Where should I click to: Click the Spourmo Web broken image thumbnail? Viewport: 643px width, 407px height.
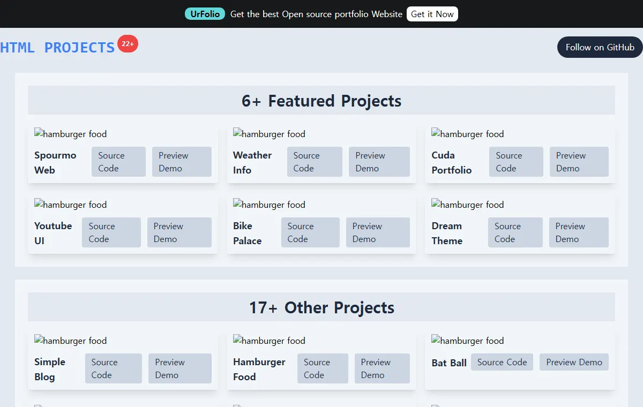click(71, 134)
